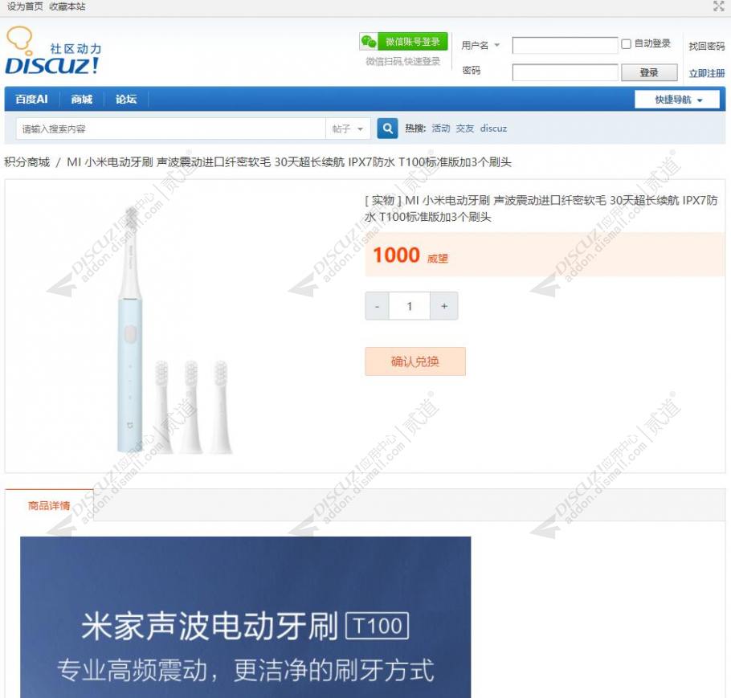The width and height of the screenshot is (731, 698).
Task: Click hot search term 活动
Action: tap(440, 129)
